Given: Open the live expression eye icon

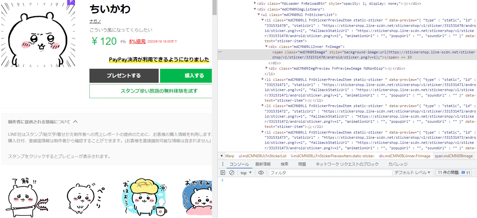Looking at the screenshot, I should tap(261, 173).
